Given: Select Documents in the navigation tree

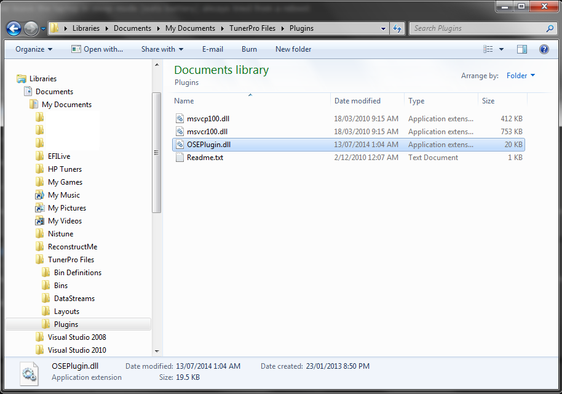Looking at the screenshot, I should click(54, 92).
